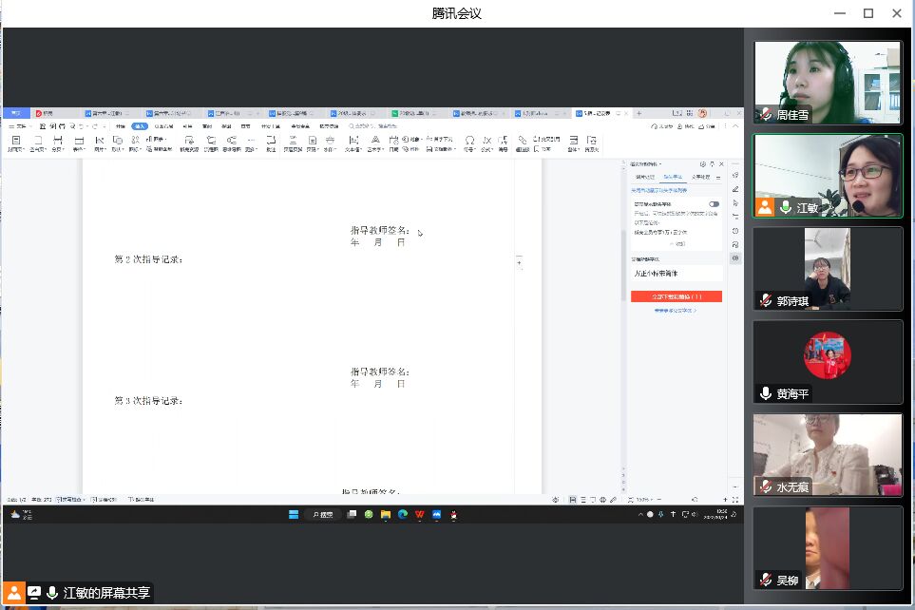The height and width of the screenshot is (610, 915).
Task: Close the right-side font task pane
Action: 720,164
